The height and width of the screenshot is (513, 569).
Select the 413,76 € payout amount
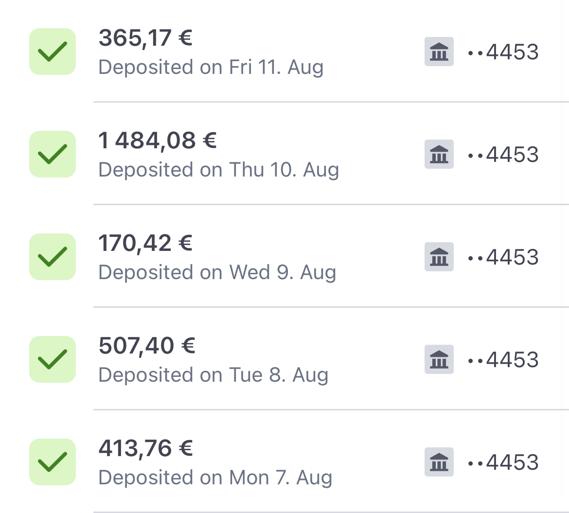pos(145,448)
